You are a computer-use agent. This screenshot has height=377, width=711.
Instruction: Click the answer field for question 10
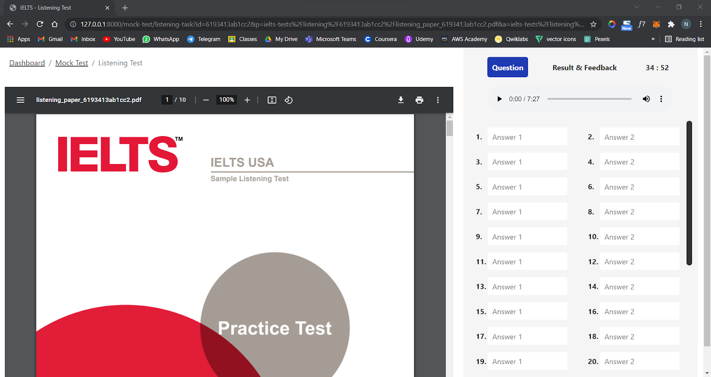pyautogui.click(x=639, y=237)
